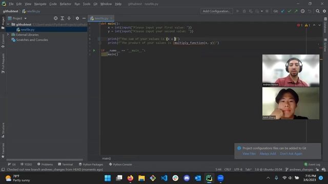Open the Terminal tool window tab

coord(66,165)
